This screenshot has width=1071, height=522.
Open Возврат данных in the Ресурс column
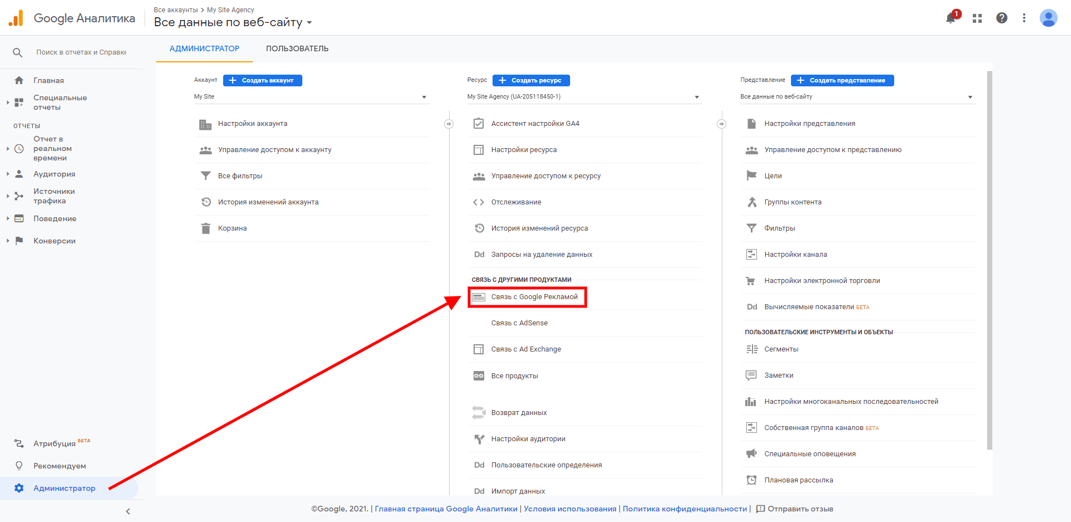click(519, 413)
